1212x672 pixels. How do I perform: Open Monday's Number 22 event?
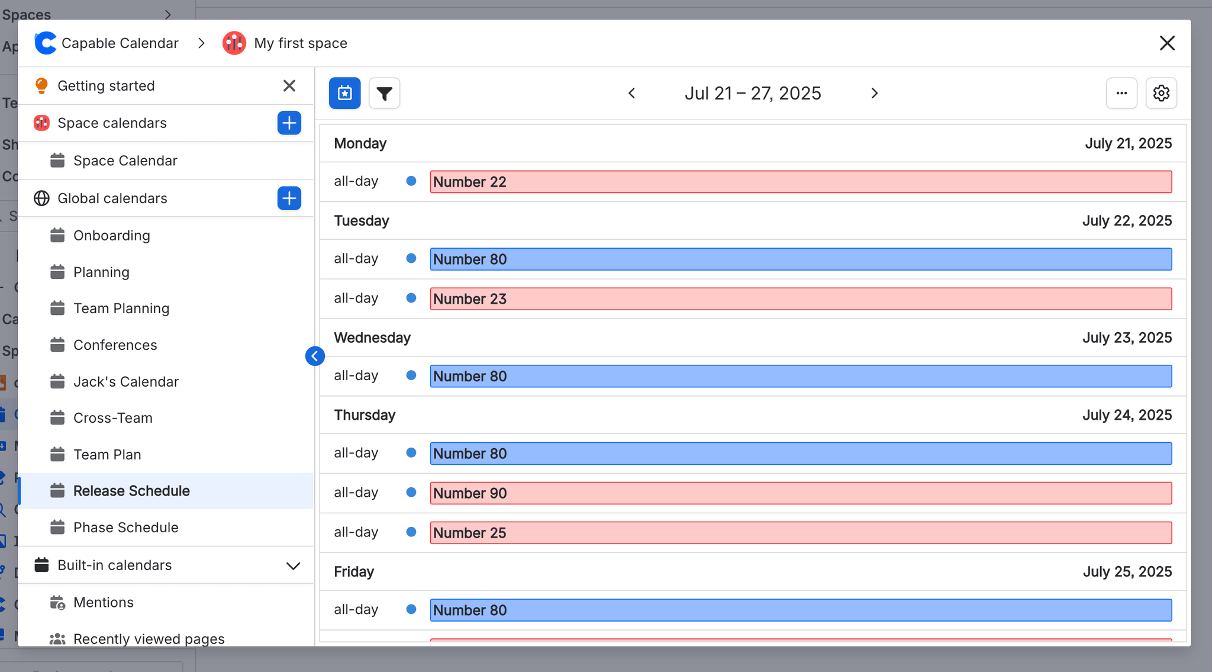[800, 182]
